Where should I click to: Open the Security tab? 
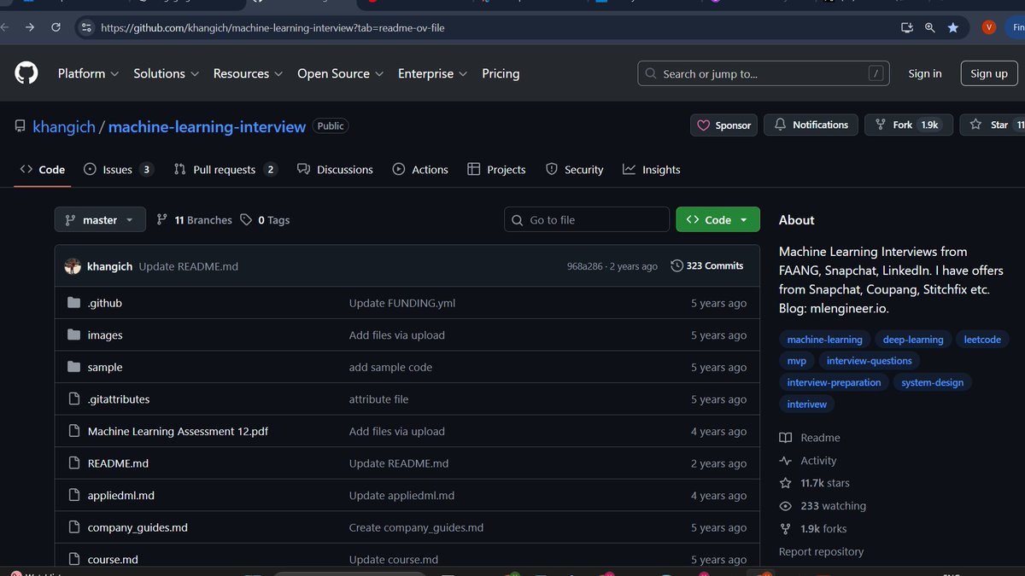[x=575, y=170]
